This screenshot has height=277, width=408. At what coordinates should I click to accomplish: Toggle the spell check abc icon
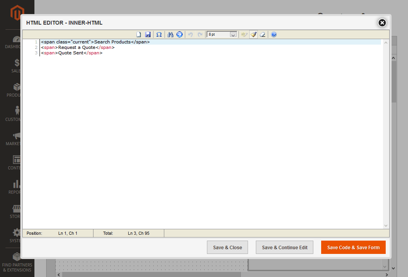(x=244, y=34)
